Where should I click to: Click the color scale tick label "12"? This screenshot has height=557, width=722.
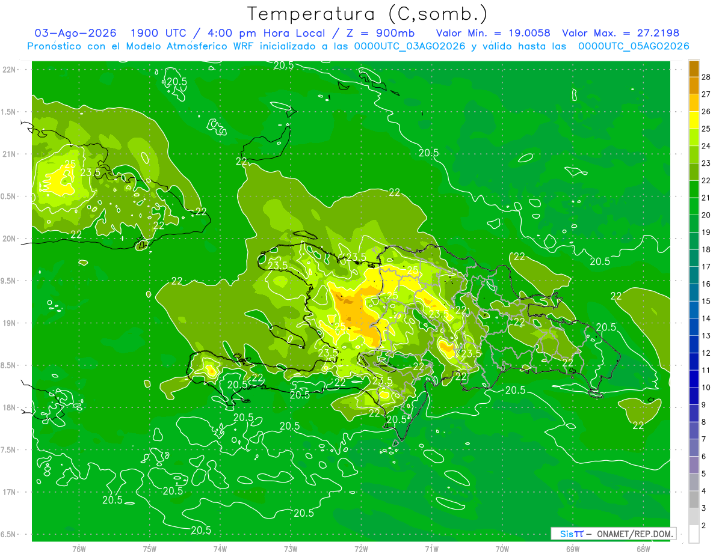706,353
